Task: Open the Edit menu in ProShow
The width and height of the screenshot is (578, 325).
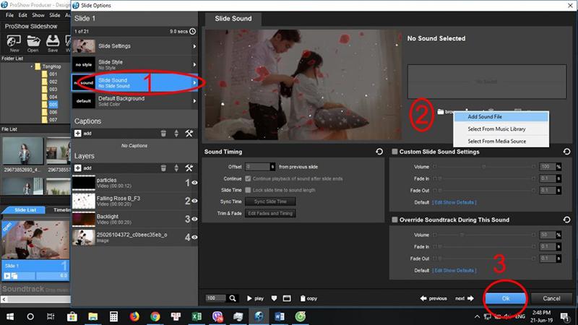Action: (23, 15)
